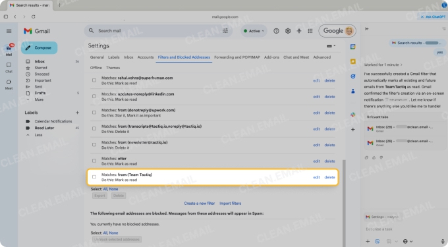
Task: Open Meet in the left rail
Action: tap(9, 84)
